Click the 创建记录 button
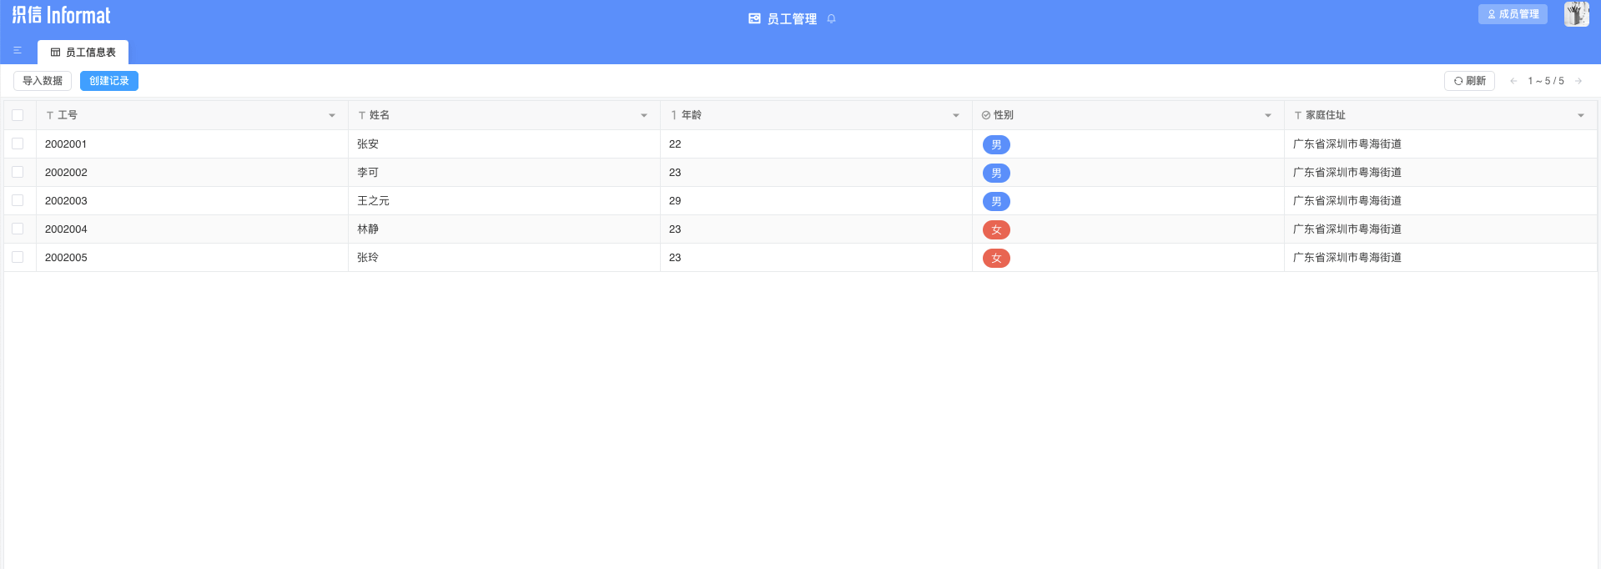The height and width of the screenshot is (569, 1601). [109, 81]
